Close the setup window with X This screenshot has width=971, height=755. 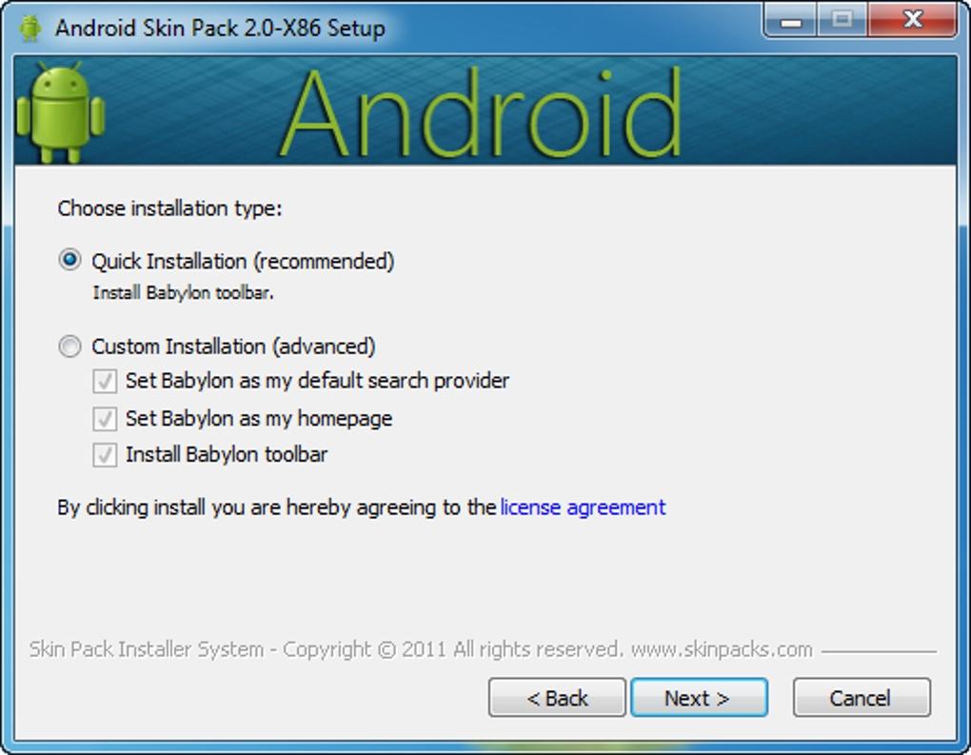tap(913, 21)
